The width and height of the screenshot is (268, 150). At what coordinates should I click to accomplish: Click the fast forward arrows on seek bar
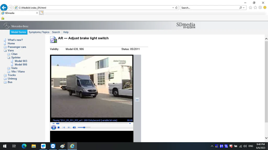(130, 123)
